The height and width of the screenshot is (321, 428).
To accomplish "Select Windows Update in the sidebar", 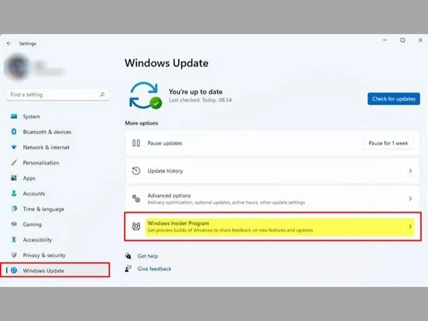I will tap(55, 270).
